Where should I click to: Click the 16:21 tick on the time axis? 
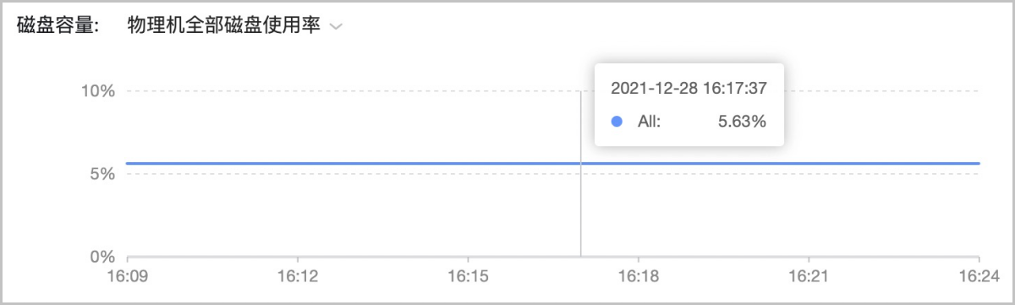pos(809,275)
